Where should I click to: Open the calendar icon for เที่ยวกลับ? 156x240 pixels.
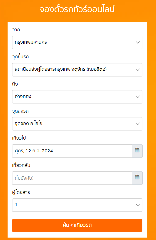tap(137, 178)
